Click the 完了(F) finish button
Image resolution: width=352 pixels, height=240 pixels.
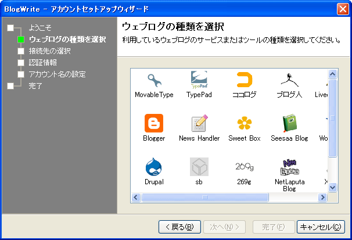point(274,227)
